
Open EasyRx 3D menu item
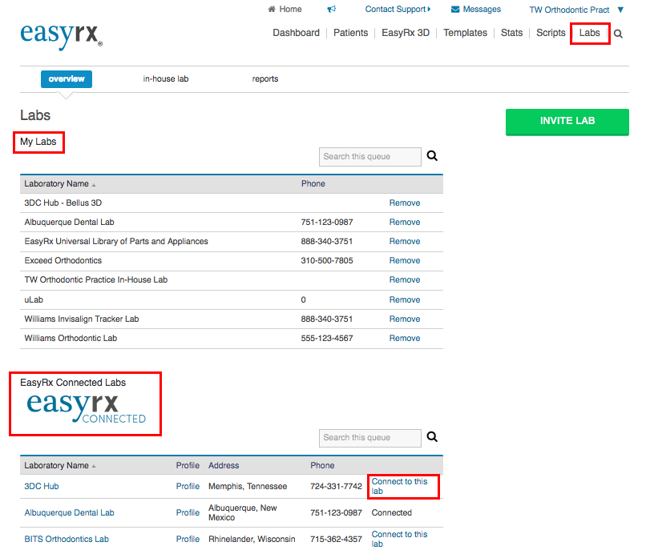point(406,33)
